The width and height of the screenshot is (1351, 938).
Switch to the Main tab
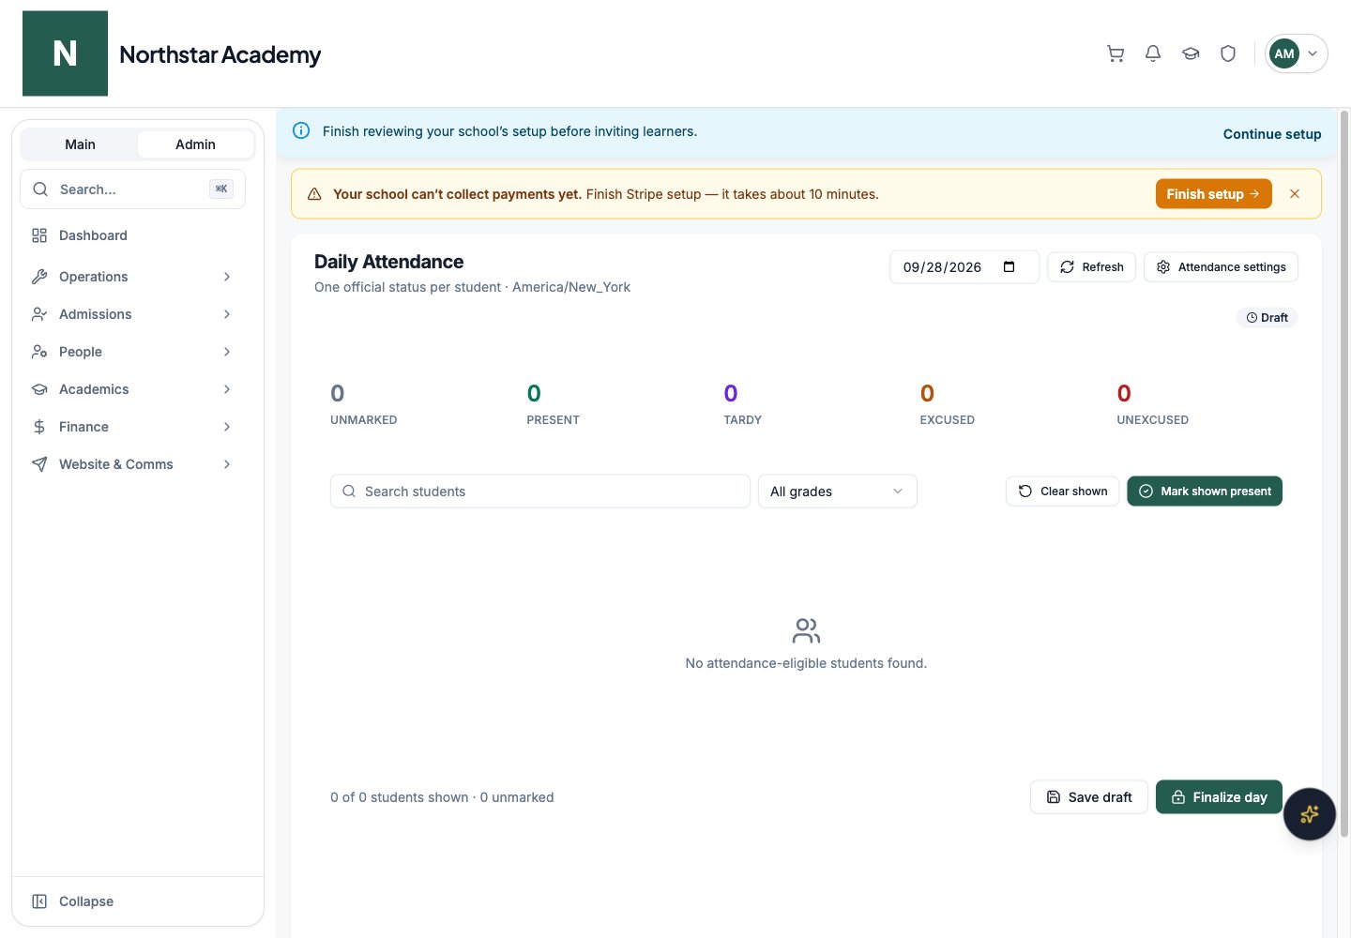click(x=80, y=144)
